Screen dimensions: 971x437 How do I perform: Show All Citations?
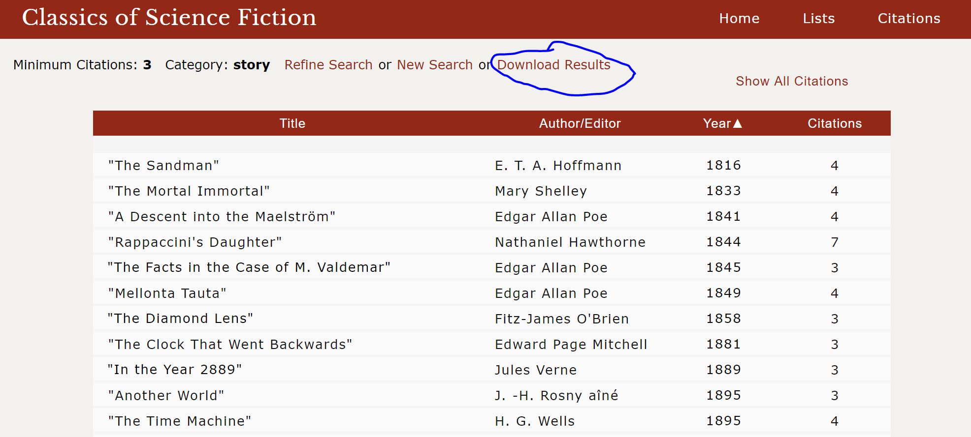[x=791, y=81]
